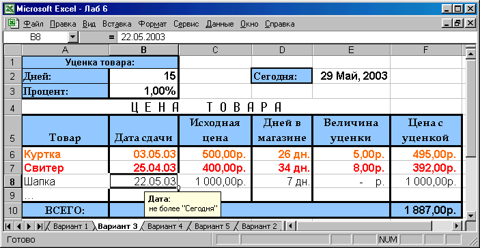This screenshot has width=480, height=248.
Task: Switch to the Вариант 1 sheet tab
Action: pyautogui.click(x=70, y=227)
